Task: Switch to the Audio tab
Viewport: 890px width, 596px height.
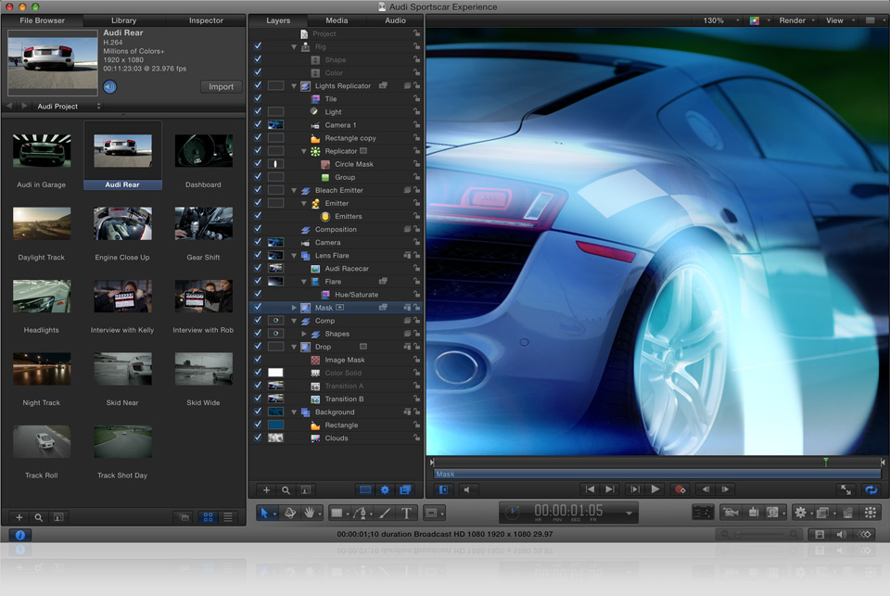Action: coord(395,20)
